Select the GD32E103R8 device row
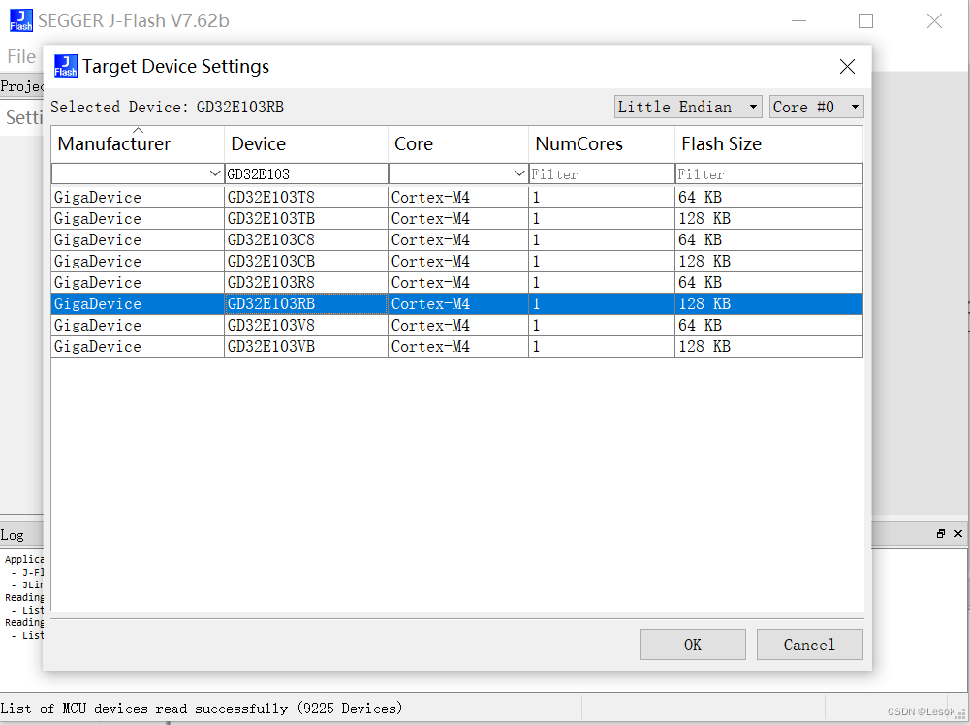This screenshot has height=725, width=970. tap(457, 283)
